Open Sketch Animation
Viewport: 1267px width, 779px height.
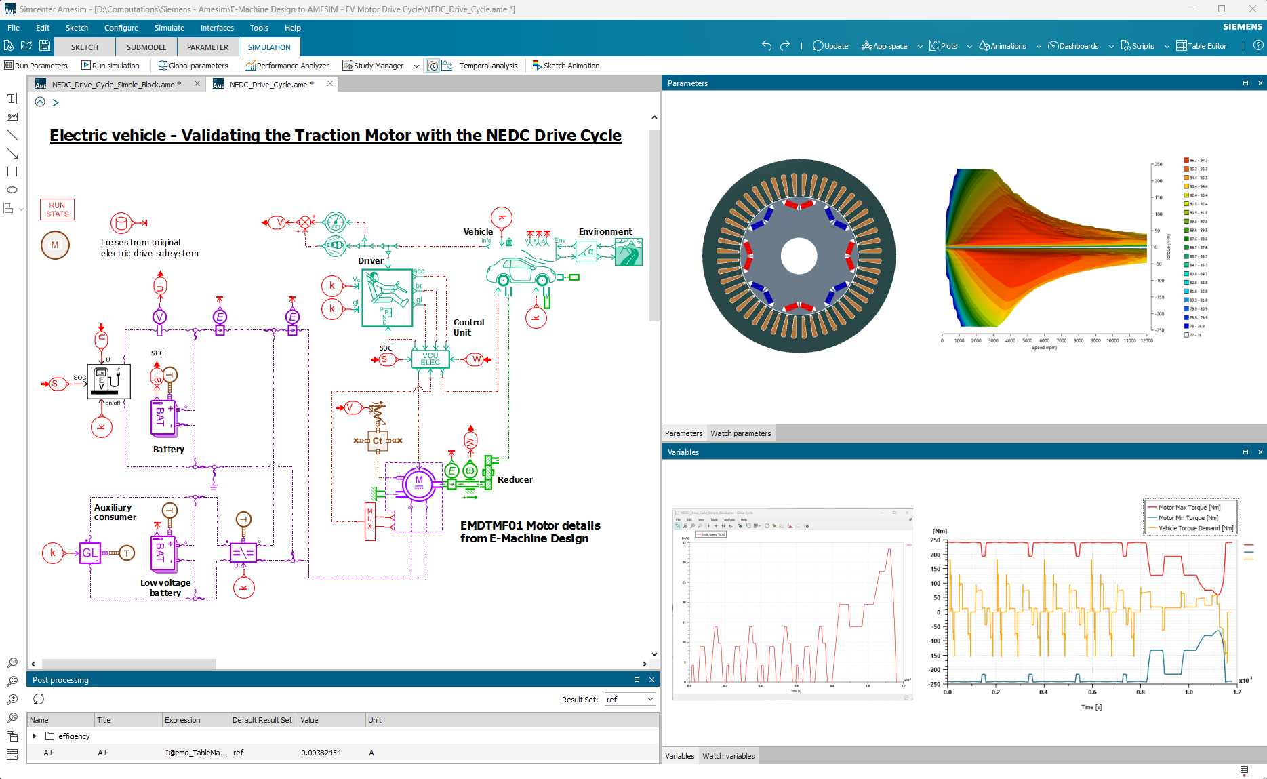pos(566,65)
